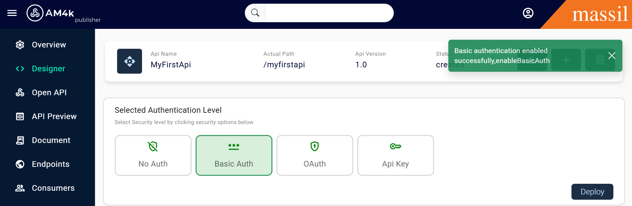Open the hamburger navigation menu
Viewport: 632px width, 206px height.
pyautogui.click(x=12, y=13)
